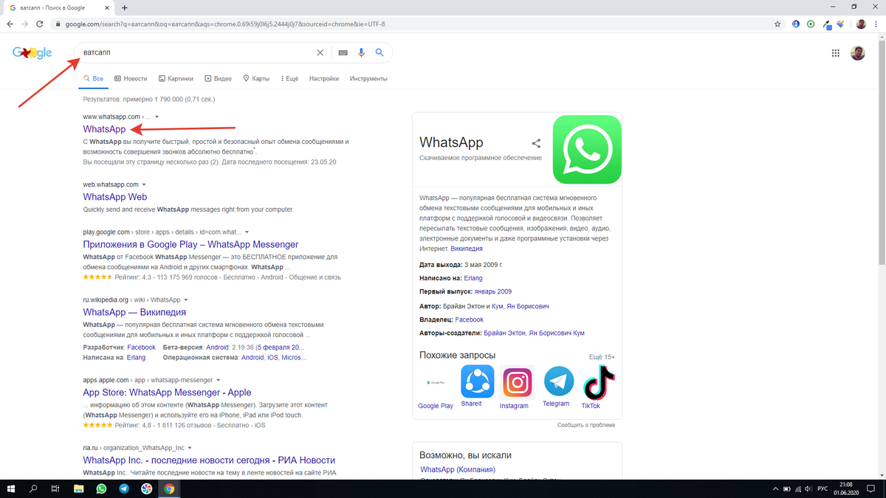Select the Карты search tab

256,78
